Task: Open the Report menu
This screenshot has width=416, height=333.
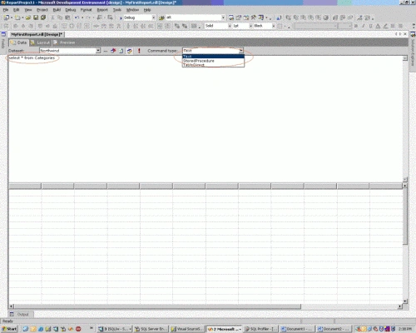Action: (102, 10)
